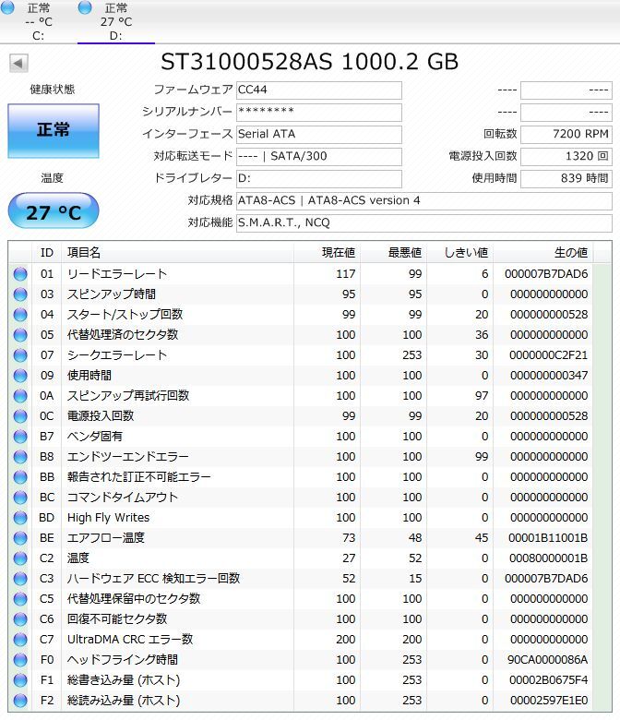620x720 pixels.
Task: Click status icon for ID F0 row
Action: pos(20,660)
